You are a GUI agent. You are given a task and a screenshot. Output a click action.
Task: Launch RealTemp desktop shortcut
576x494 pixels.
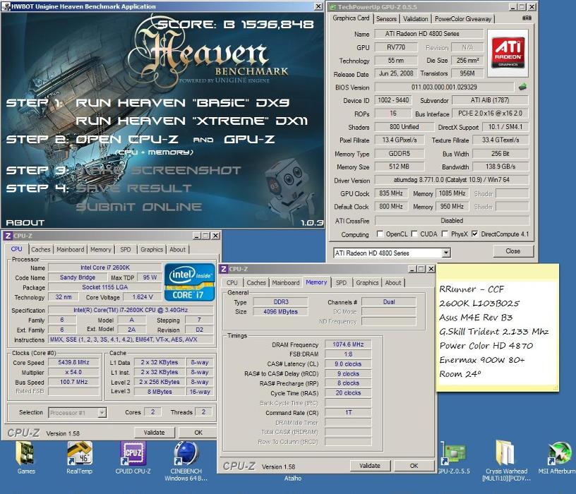(79, 457)
